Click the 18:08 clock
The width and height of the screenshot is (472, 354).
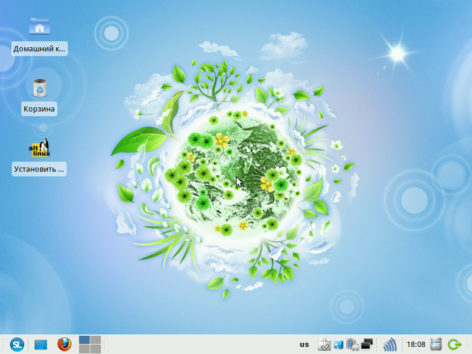point(416,345)
